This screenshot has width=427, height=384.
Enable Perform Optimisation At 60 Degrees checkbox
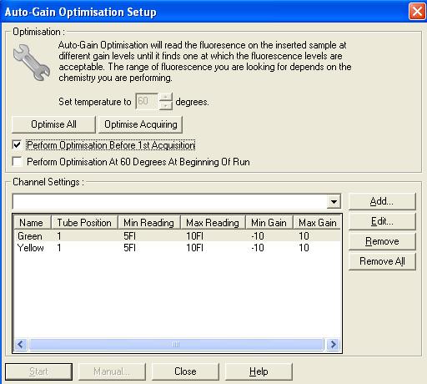(17, 161)
